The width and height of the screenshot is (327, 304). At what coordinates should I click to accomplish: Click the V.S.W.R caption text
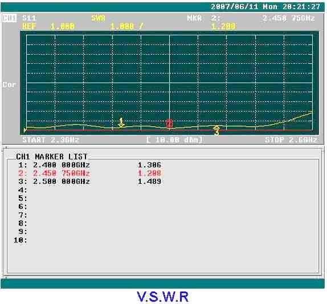(163, 297)
